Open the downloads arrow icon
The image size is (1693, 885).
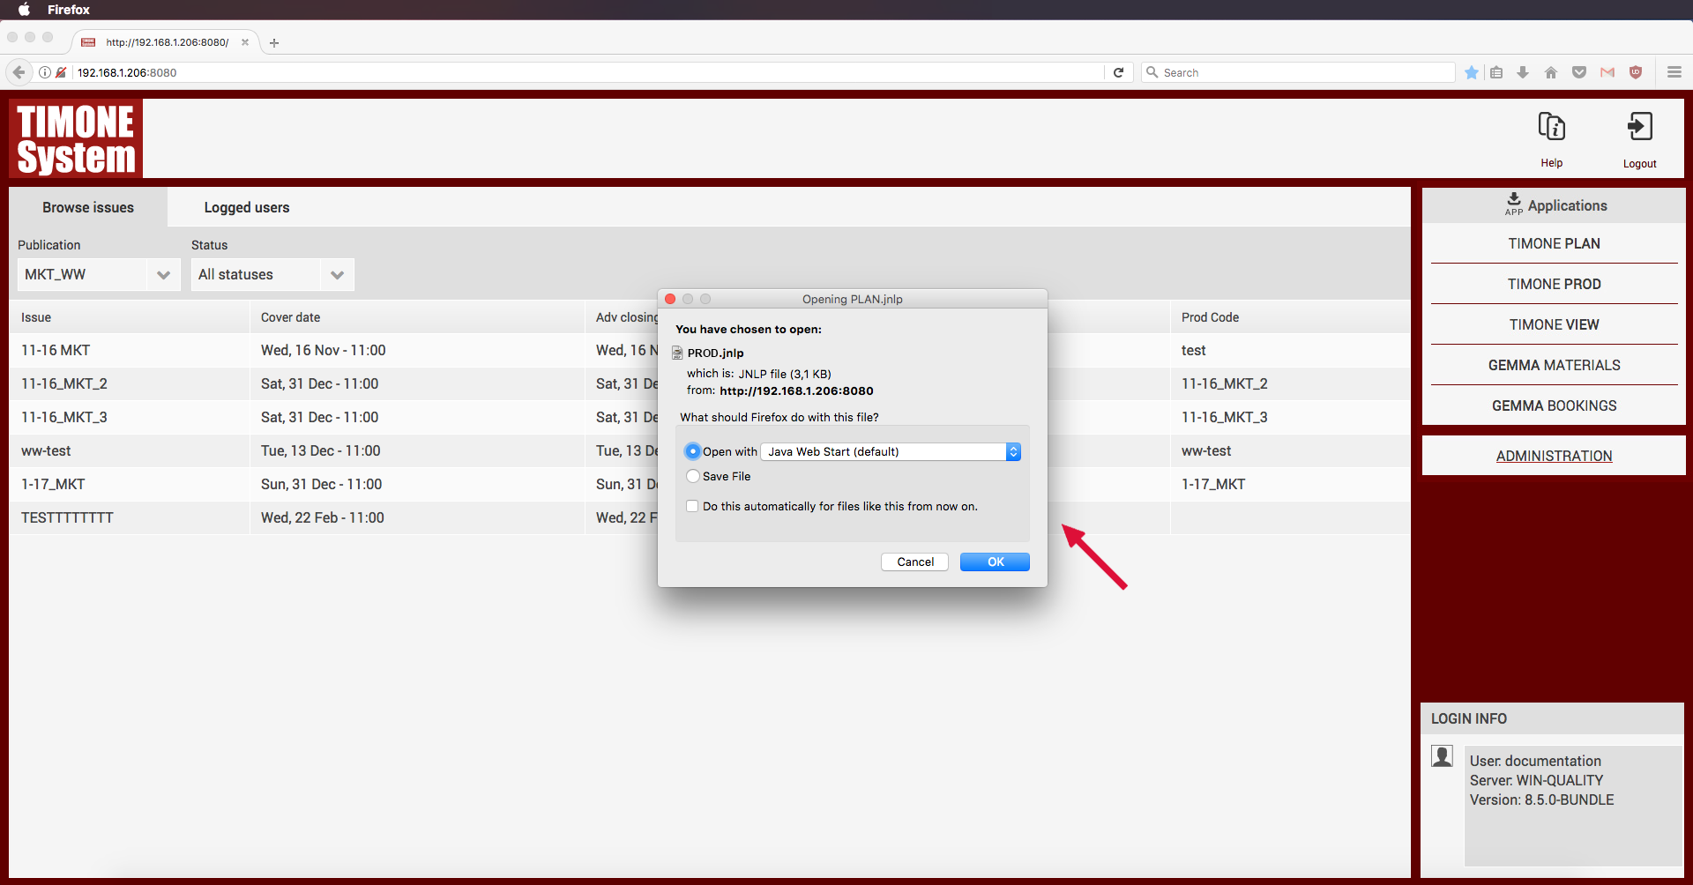click(x=1523, y=72)
